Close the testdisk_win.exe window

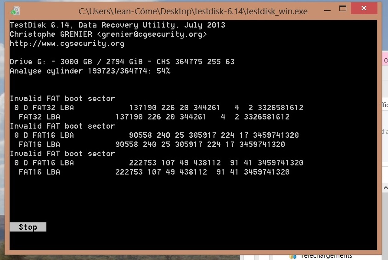click(364, 8)
